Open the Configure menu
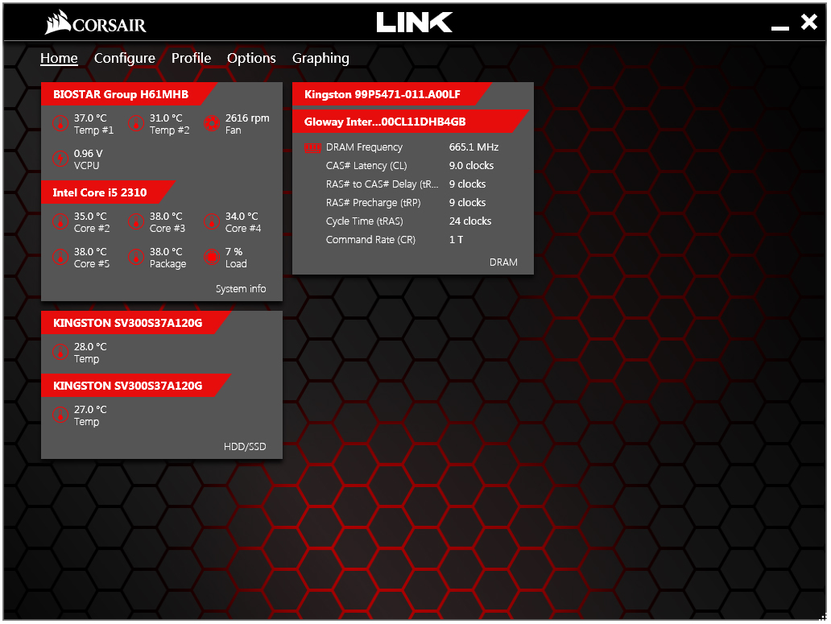This screenshot has height=624, width=831. (x=125, y=58)
